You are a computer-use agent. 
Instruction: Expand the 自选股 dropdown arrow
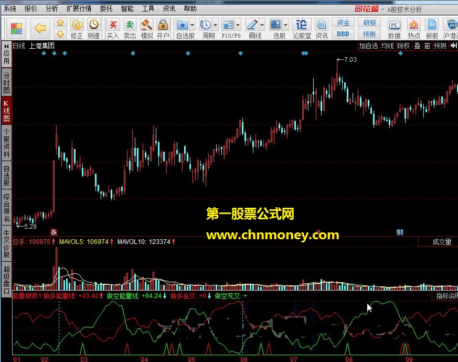[x=192, y=25]
